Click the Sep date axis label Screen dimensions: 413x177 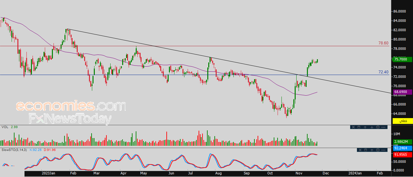247,173
